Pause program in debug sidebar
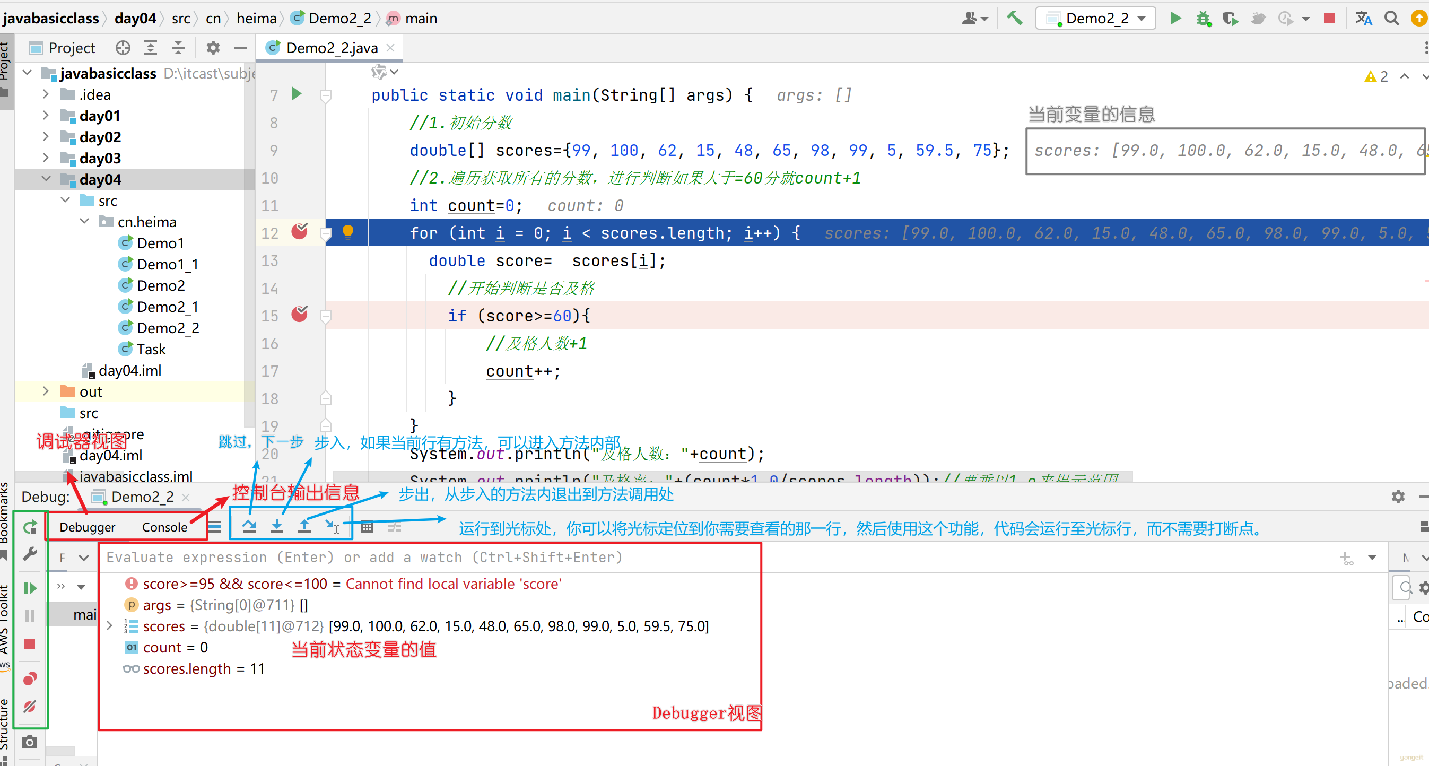This screenshot has height=766, width=1429. (x=30, y=616)
